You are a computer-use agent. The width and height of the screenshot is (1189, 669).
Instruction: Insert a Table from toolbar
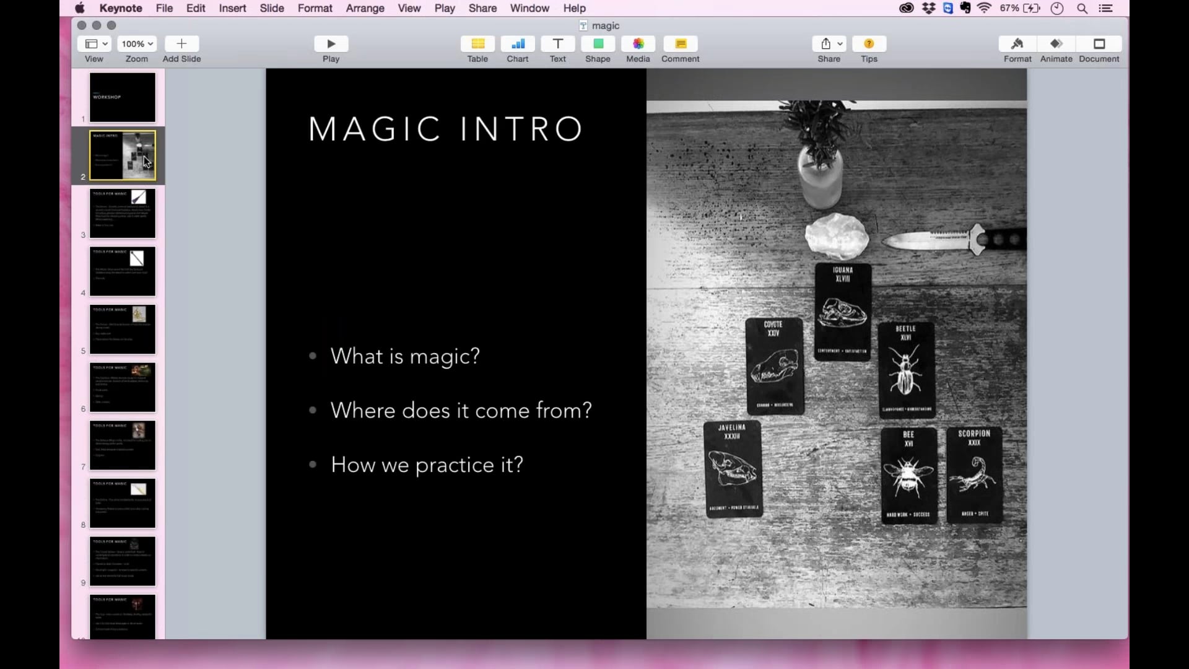click(477, 44)
